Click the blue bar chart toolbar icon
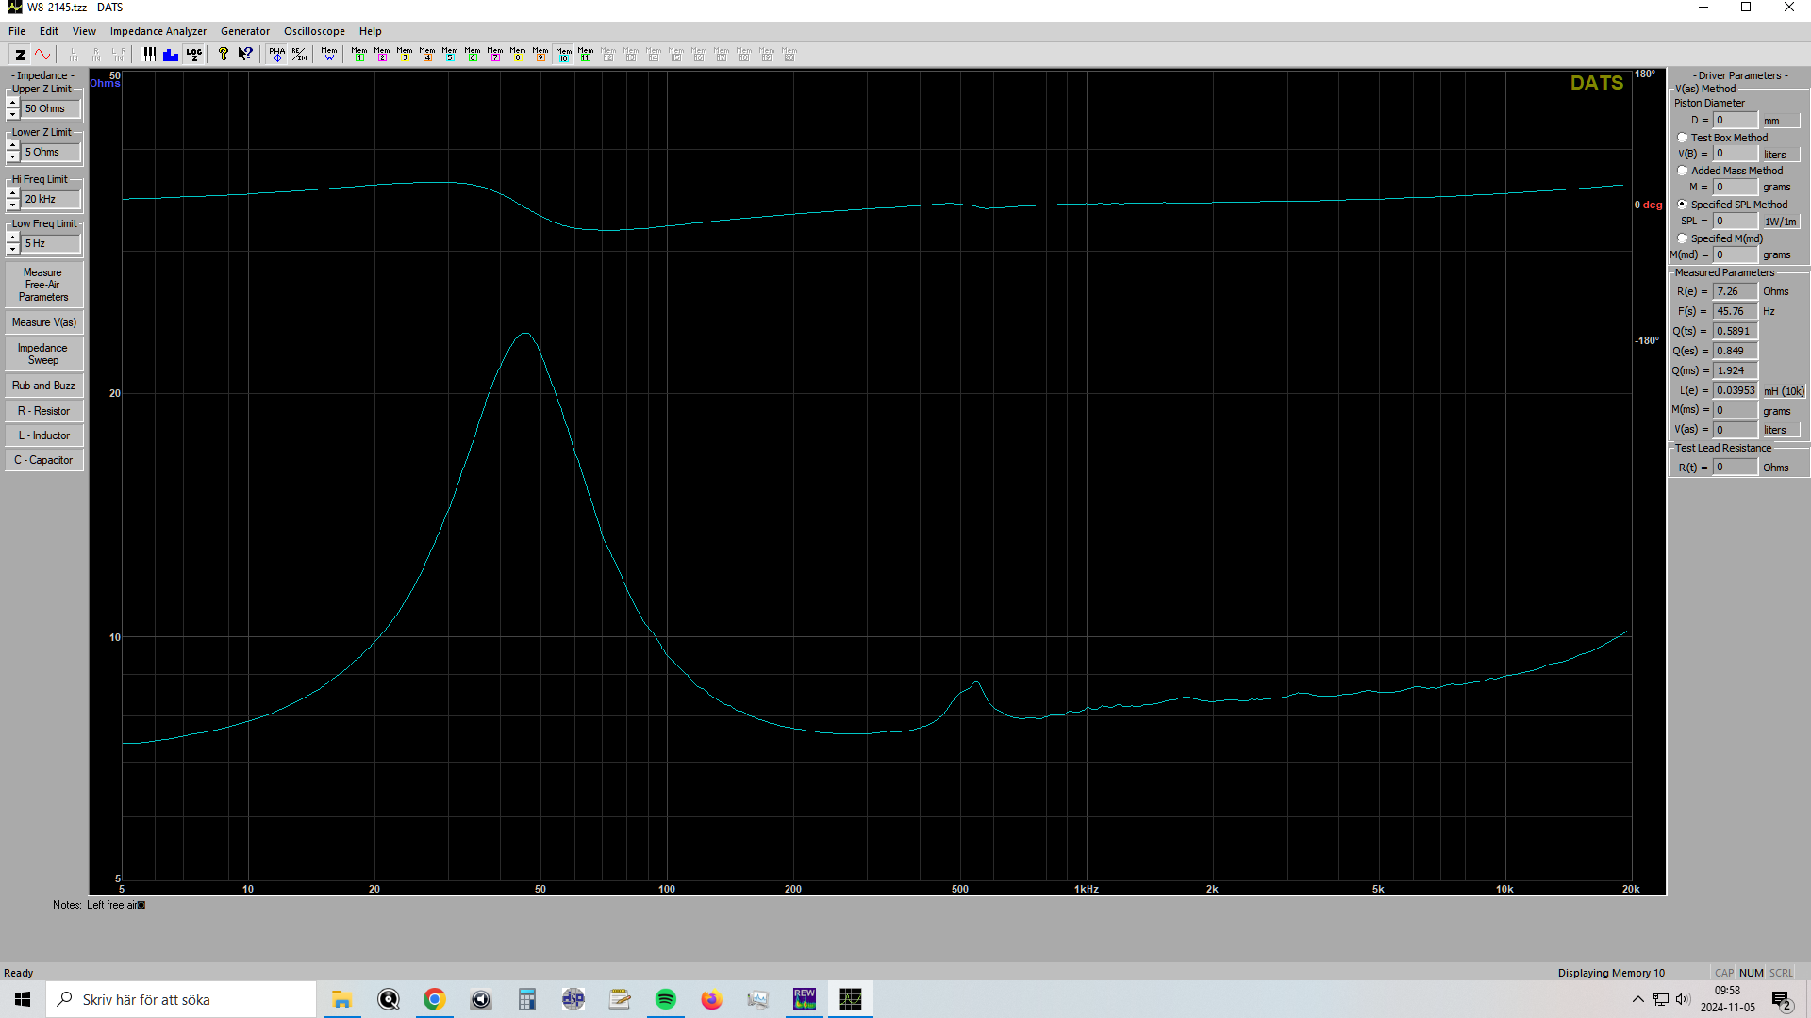This screenshot has width=1811, height=1018. pyautogui.click(x=171, y=55)
